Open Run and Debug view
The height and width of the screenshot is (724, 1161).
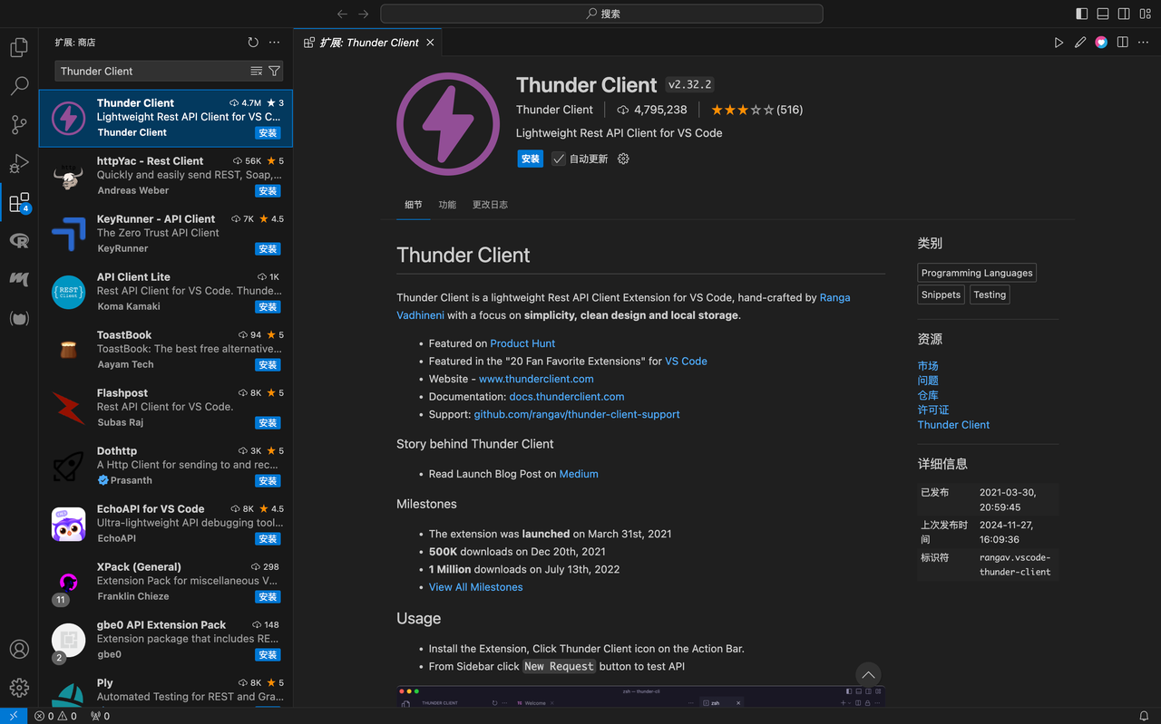pos(19,164)
